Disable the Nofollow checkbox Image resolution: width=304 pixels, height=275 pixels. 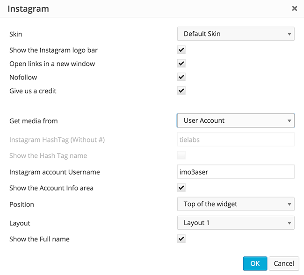click(181, 77)
